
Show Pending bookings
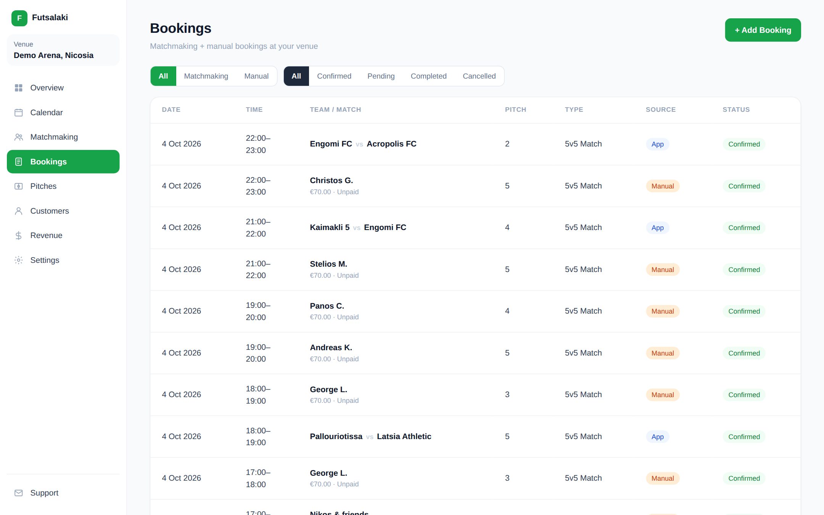(x=381, y=76)
